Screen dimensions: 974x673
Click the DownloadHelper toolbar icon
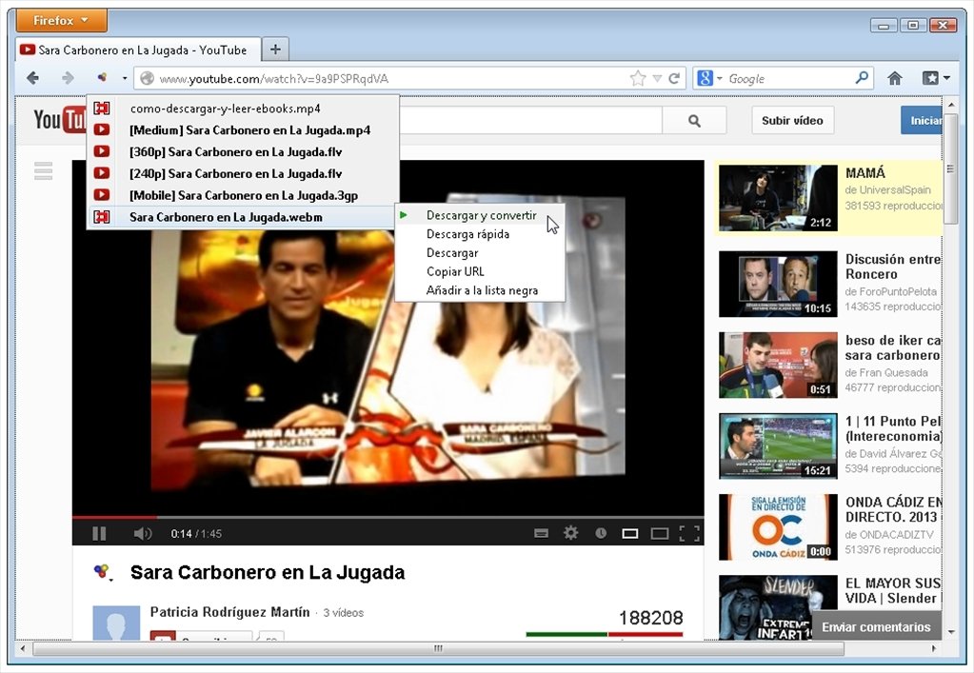point(102,78)
